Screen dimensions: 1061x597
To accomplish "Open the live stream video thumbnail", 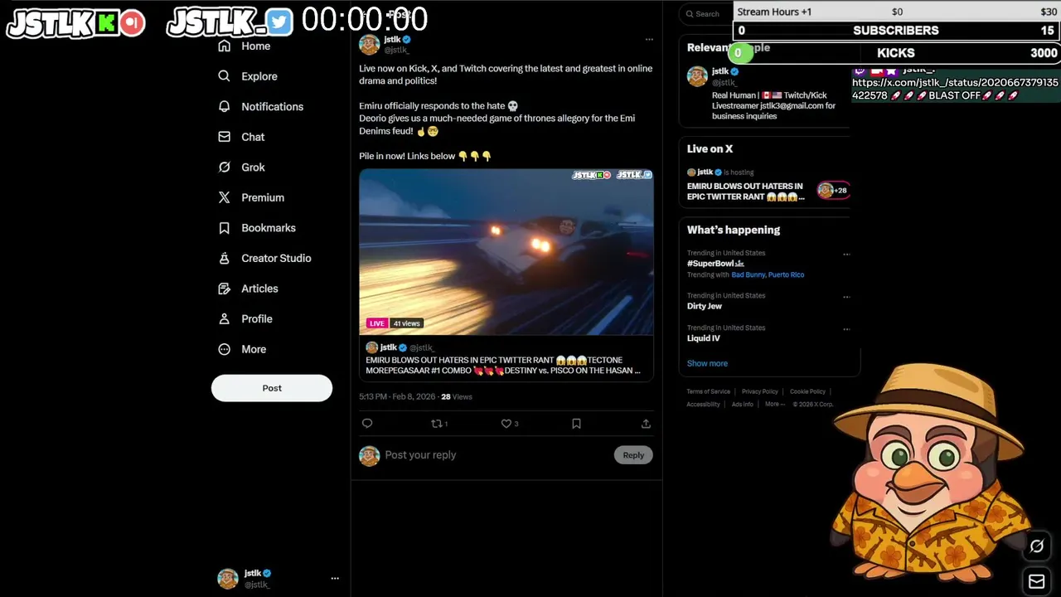I will coord(506,252).
